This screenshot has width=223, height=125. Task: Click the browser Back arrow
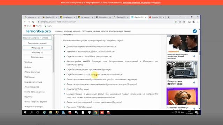[x=25, y=22]
